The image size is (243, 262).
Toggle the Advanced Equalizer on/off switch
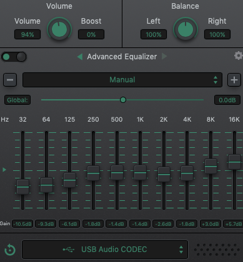point(14,57)
